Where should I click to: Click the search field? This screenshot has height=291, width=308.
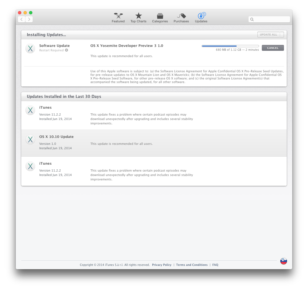click(x=269, y=19)
